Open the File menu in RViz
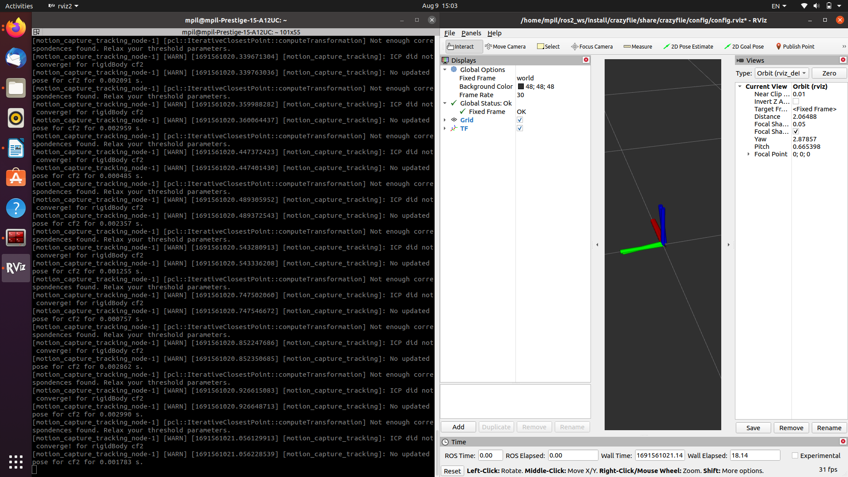The height and width of the screenshot is (477, 848). [x=449, y=33]
